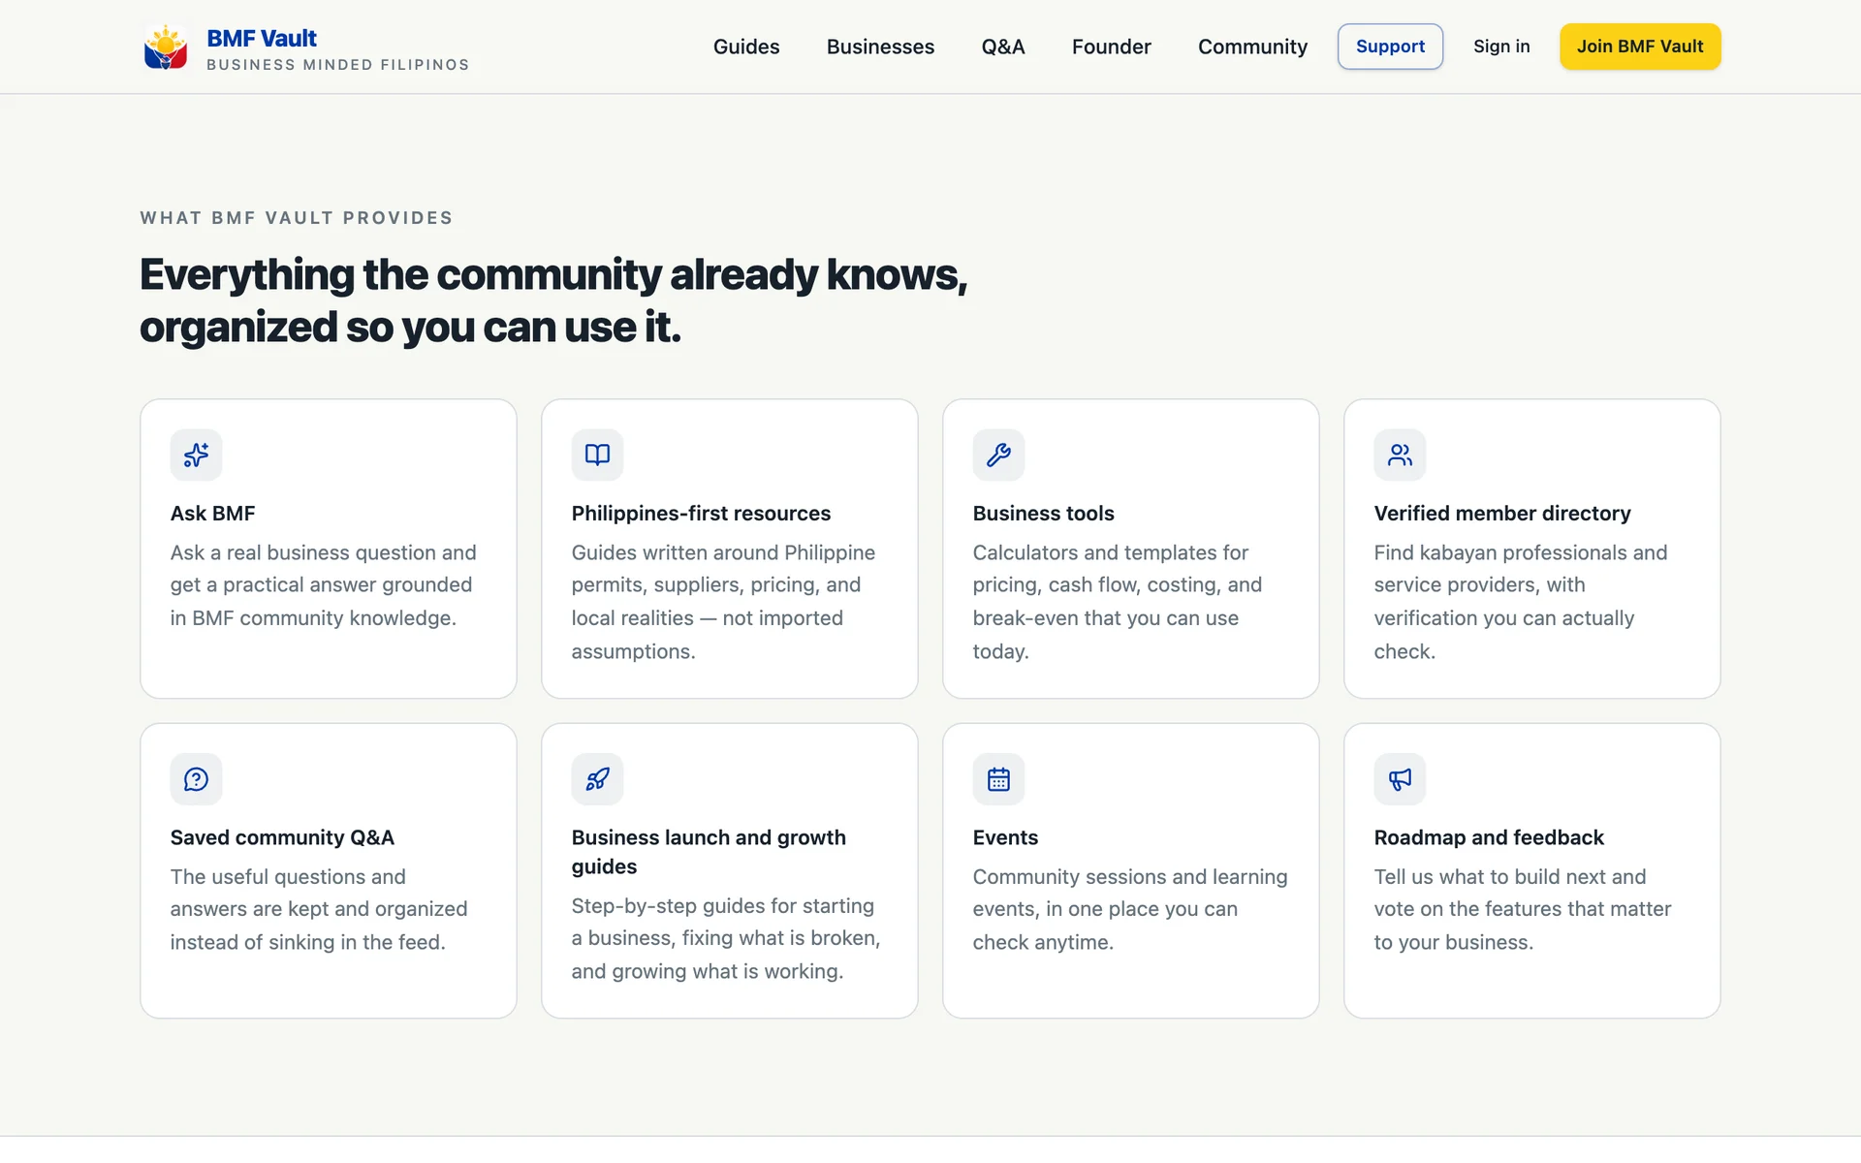This screenshot has width=1861, height=1163.
Task: Click the wrench icon for Business tools
Action: click(998, 455)
